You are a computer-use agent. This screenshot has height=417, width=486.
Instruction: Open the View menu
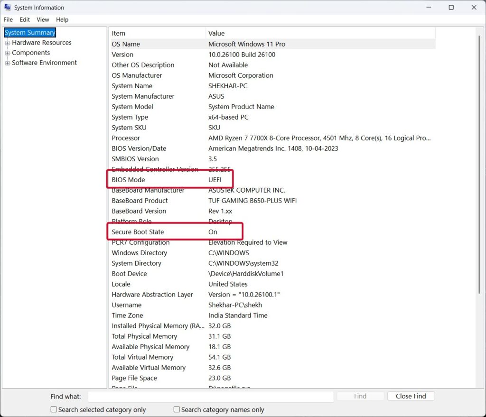tap(43, 19)
